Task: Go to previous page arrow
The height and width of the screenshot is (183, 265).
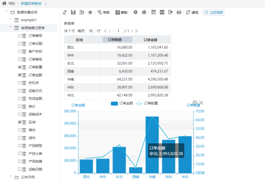Action: [x=110, y=31]
